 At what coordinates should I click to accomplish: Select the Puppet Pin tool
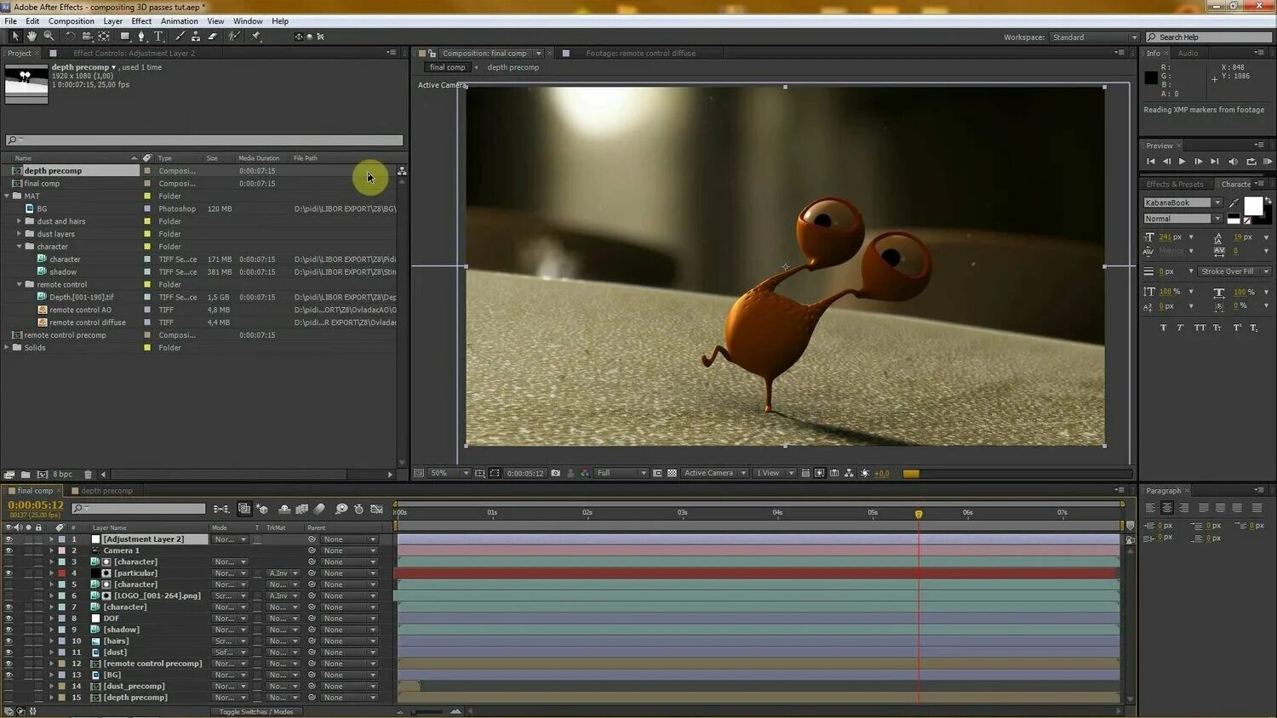pos(256,37)
